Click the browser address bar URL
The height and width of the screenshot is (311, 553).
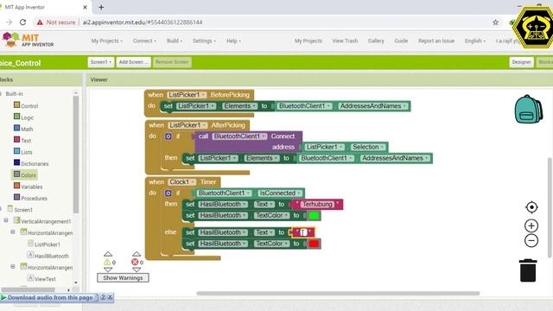[143, 22]
